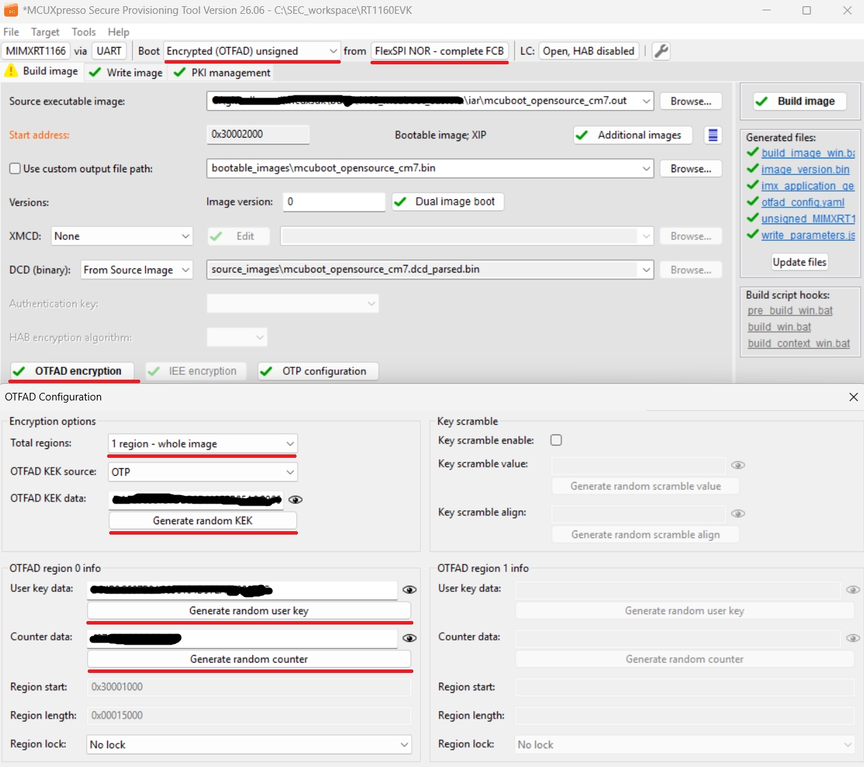Open the otfad_config.yaml generated file
Image resolution: width=864 pixels, height=767 pixels.
point(802,202)
